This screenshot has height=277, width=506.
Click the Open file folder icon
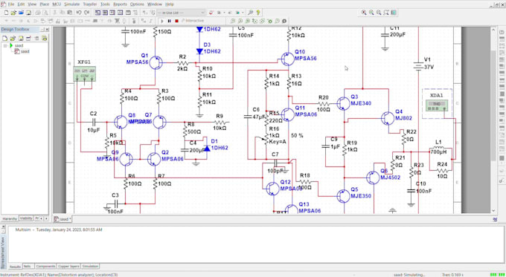tap(13, 13)
